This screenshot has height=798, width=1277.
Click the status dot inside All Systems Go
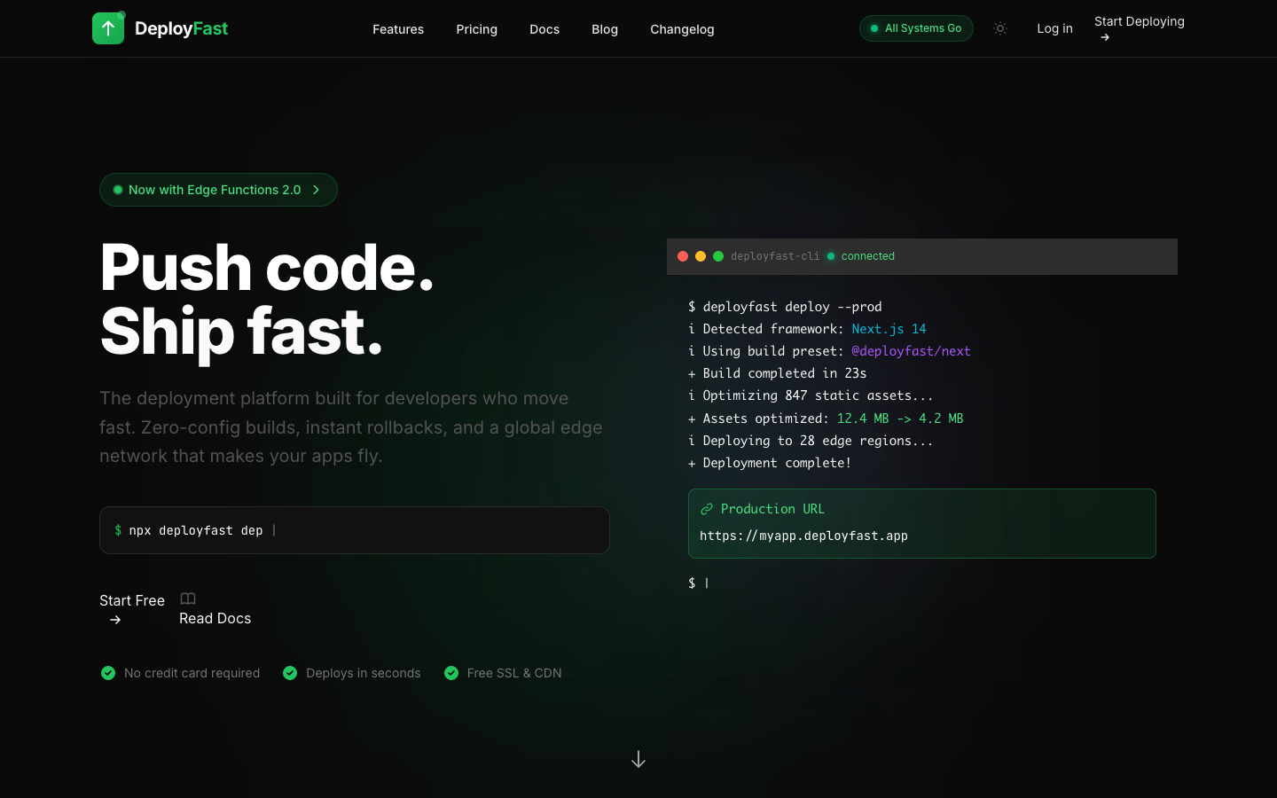coord(874,27)
